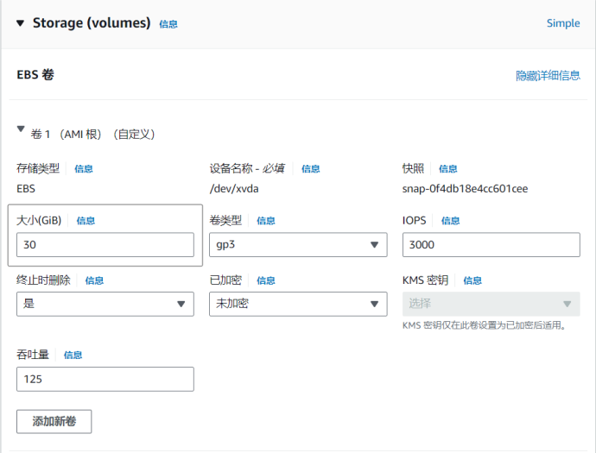Screen dimensions: 596x453
Task: Click the 添加新卷 button
Action: (x=54, y=421)
